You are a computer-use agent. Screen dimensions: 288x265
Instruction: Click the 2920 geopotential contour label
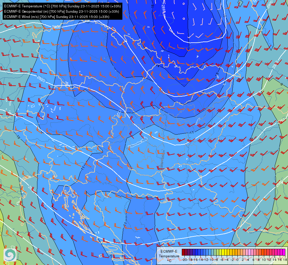click(41, 79)
